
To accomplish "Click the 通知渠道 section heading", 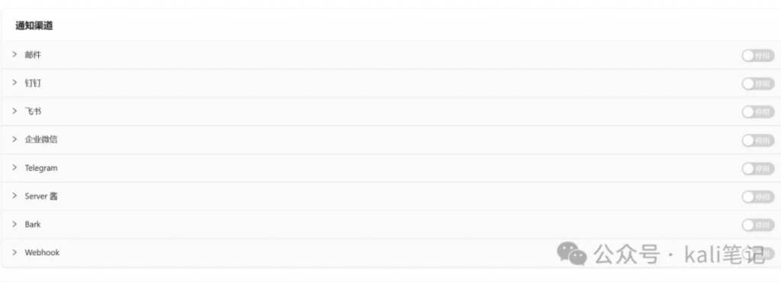I will [34, 26].
